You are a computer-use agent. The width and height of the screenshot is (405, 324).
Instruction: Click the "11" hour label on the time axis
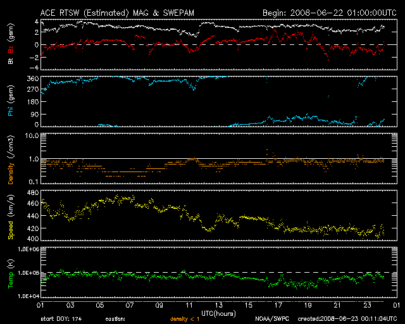pos(189,306)
